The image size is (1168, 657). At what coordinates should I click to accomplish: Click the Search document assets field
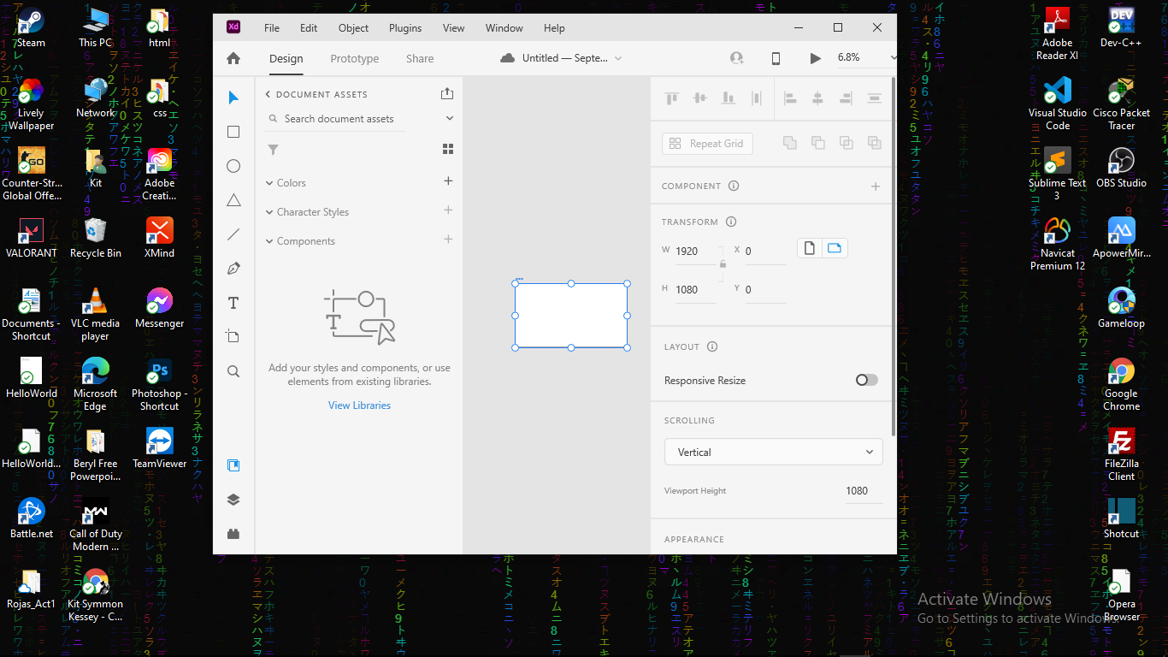coord(355,119)
